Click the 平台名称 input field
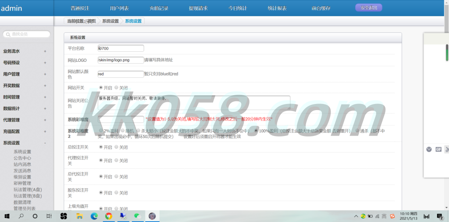Image resolution: width=449 pixels, height=222 pixels. [121, 48]
